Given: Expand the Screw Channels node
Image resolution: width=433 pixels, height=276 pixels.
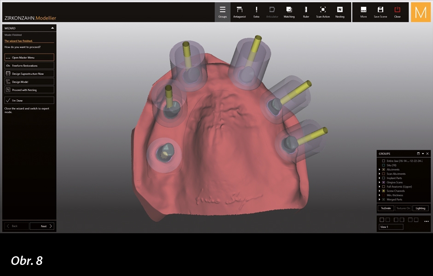Looking at the screenshot, I should click(x=380, y=191).
